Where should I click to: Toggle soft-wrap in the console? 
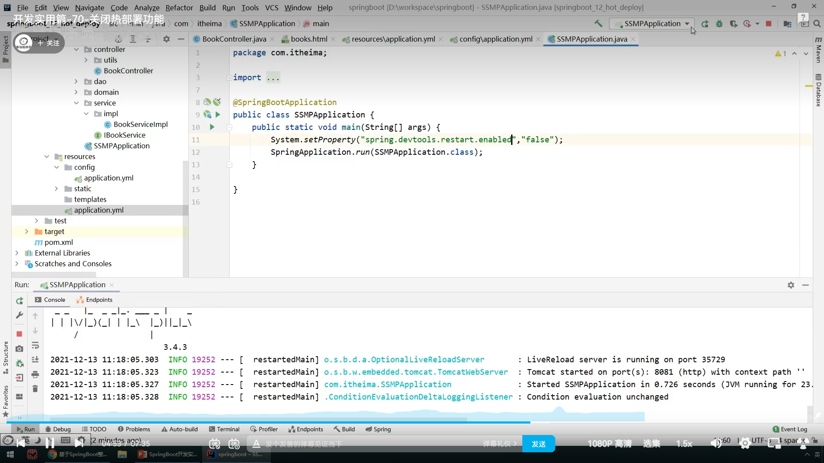tap(35, 345)
